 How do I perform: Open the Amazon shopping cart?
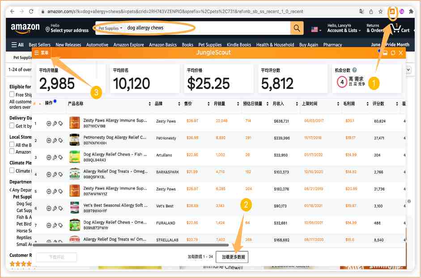pos(400,28)
